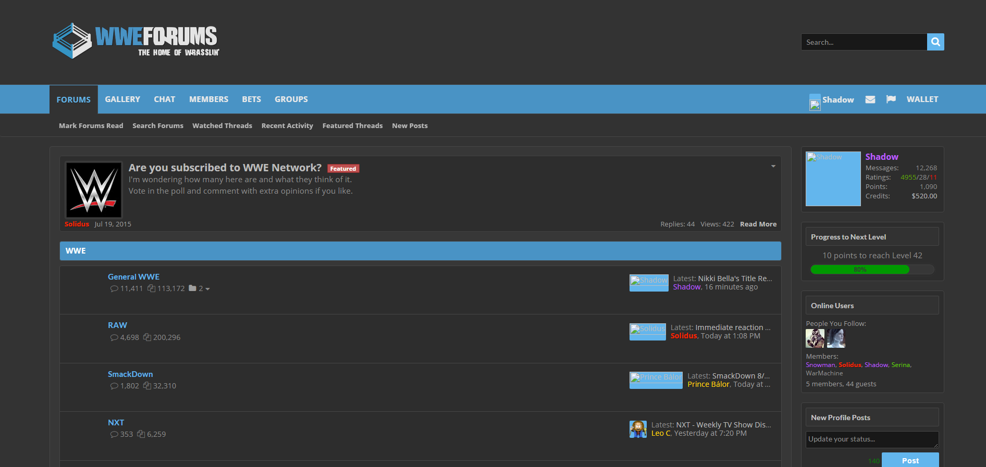
Task: Click the level progress bar
Action: (x=872, y=270)
